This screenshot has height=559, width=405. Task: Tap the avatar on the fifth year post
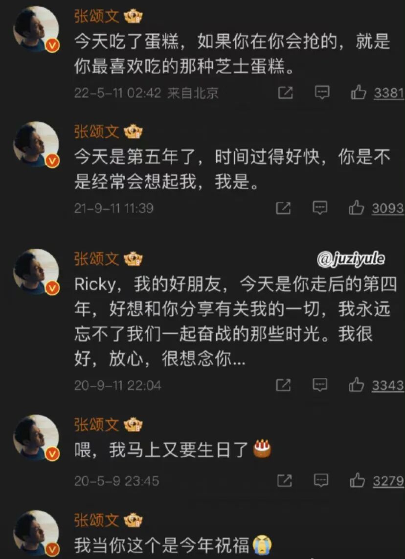click(x=36, y=145)
